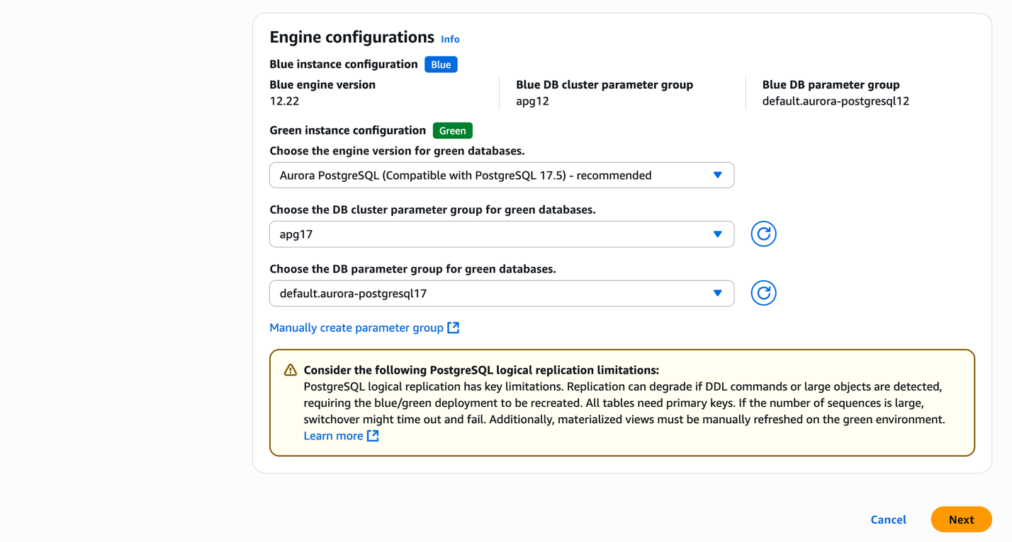Open the default.aurora-postgresql17 parameter group dropdown
The width and height of the screenshot is (1012, 542).
[x=502, y=294]
